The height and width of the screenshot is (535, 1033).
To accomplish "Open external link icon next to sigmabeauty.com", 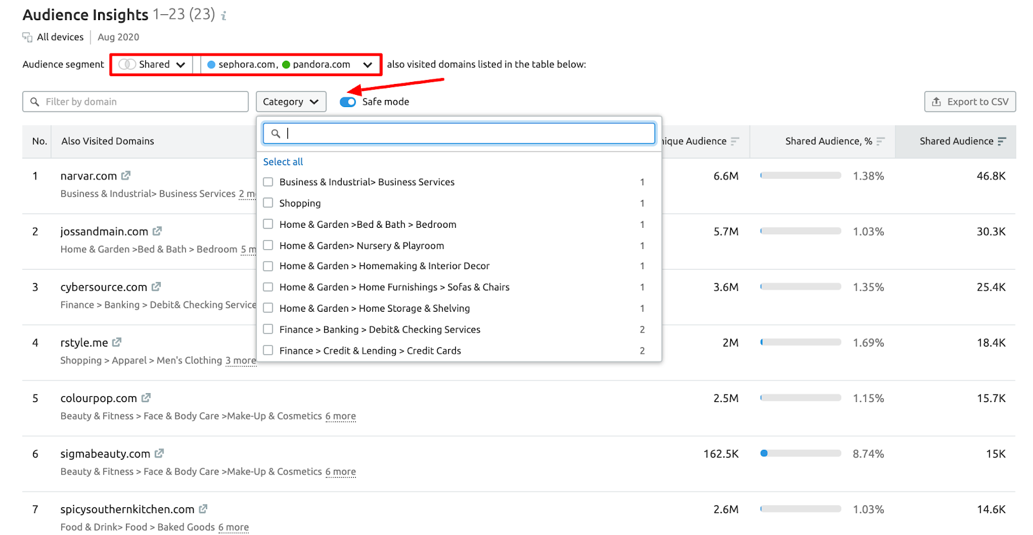I will 159,454.
